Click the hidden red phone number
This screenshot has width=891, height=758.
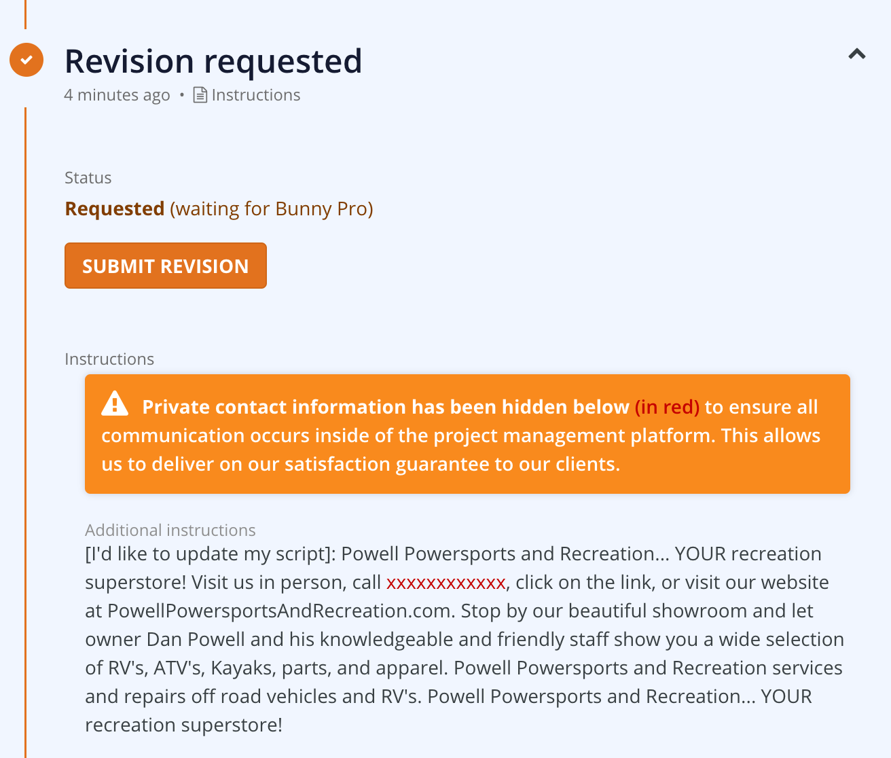click(445, 583)
